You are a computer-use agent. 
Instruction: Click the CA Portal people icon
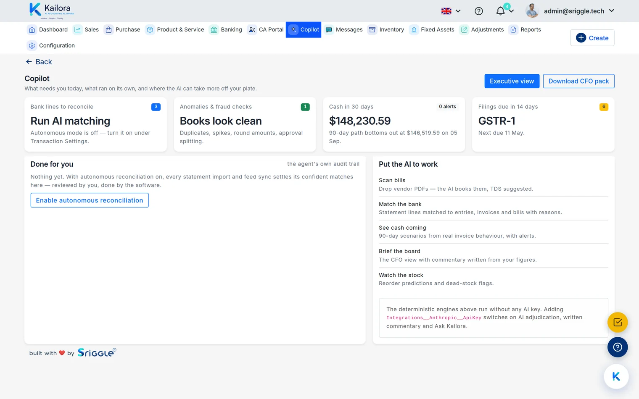tap(252, 29)
